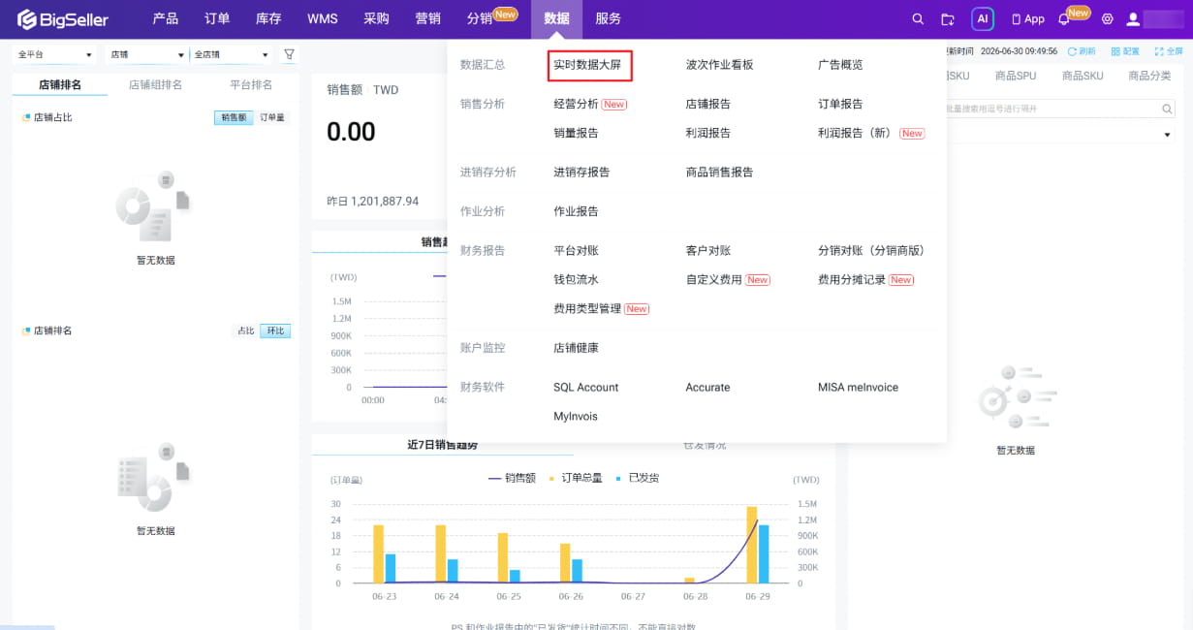Open 钱包流水
Screen dimensions: 1193x630
tap(577, 280)
